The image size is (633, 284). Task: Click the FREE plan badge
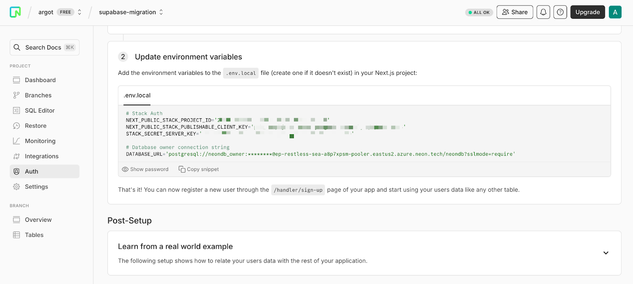point(66,12)
